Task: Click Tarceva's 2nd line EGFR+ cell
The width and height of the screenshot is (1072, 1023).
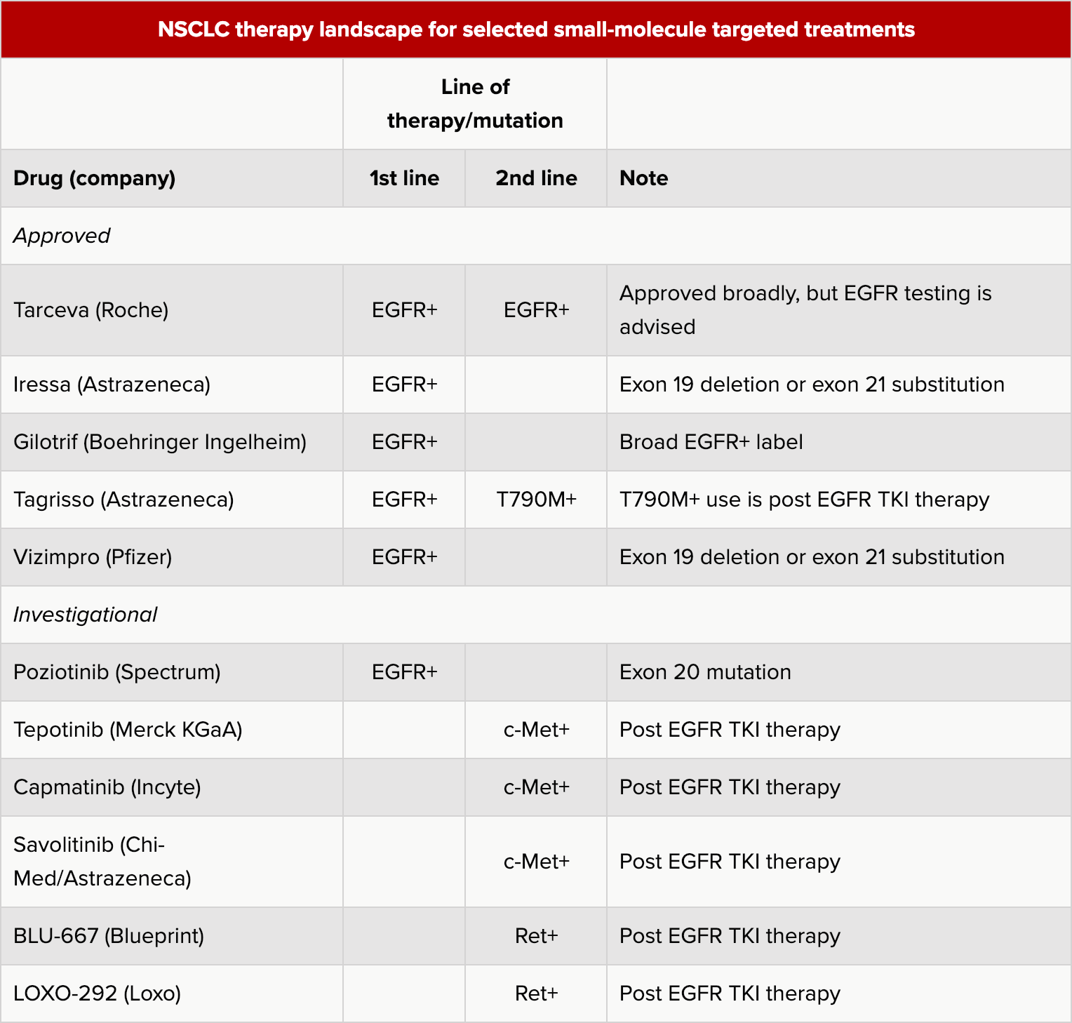Action: (x=537, y=310)
